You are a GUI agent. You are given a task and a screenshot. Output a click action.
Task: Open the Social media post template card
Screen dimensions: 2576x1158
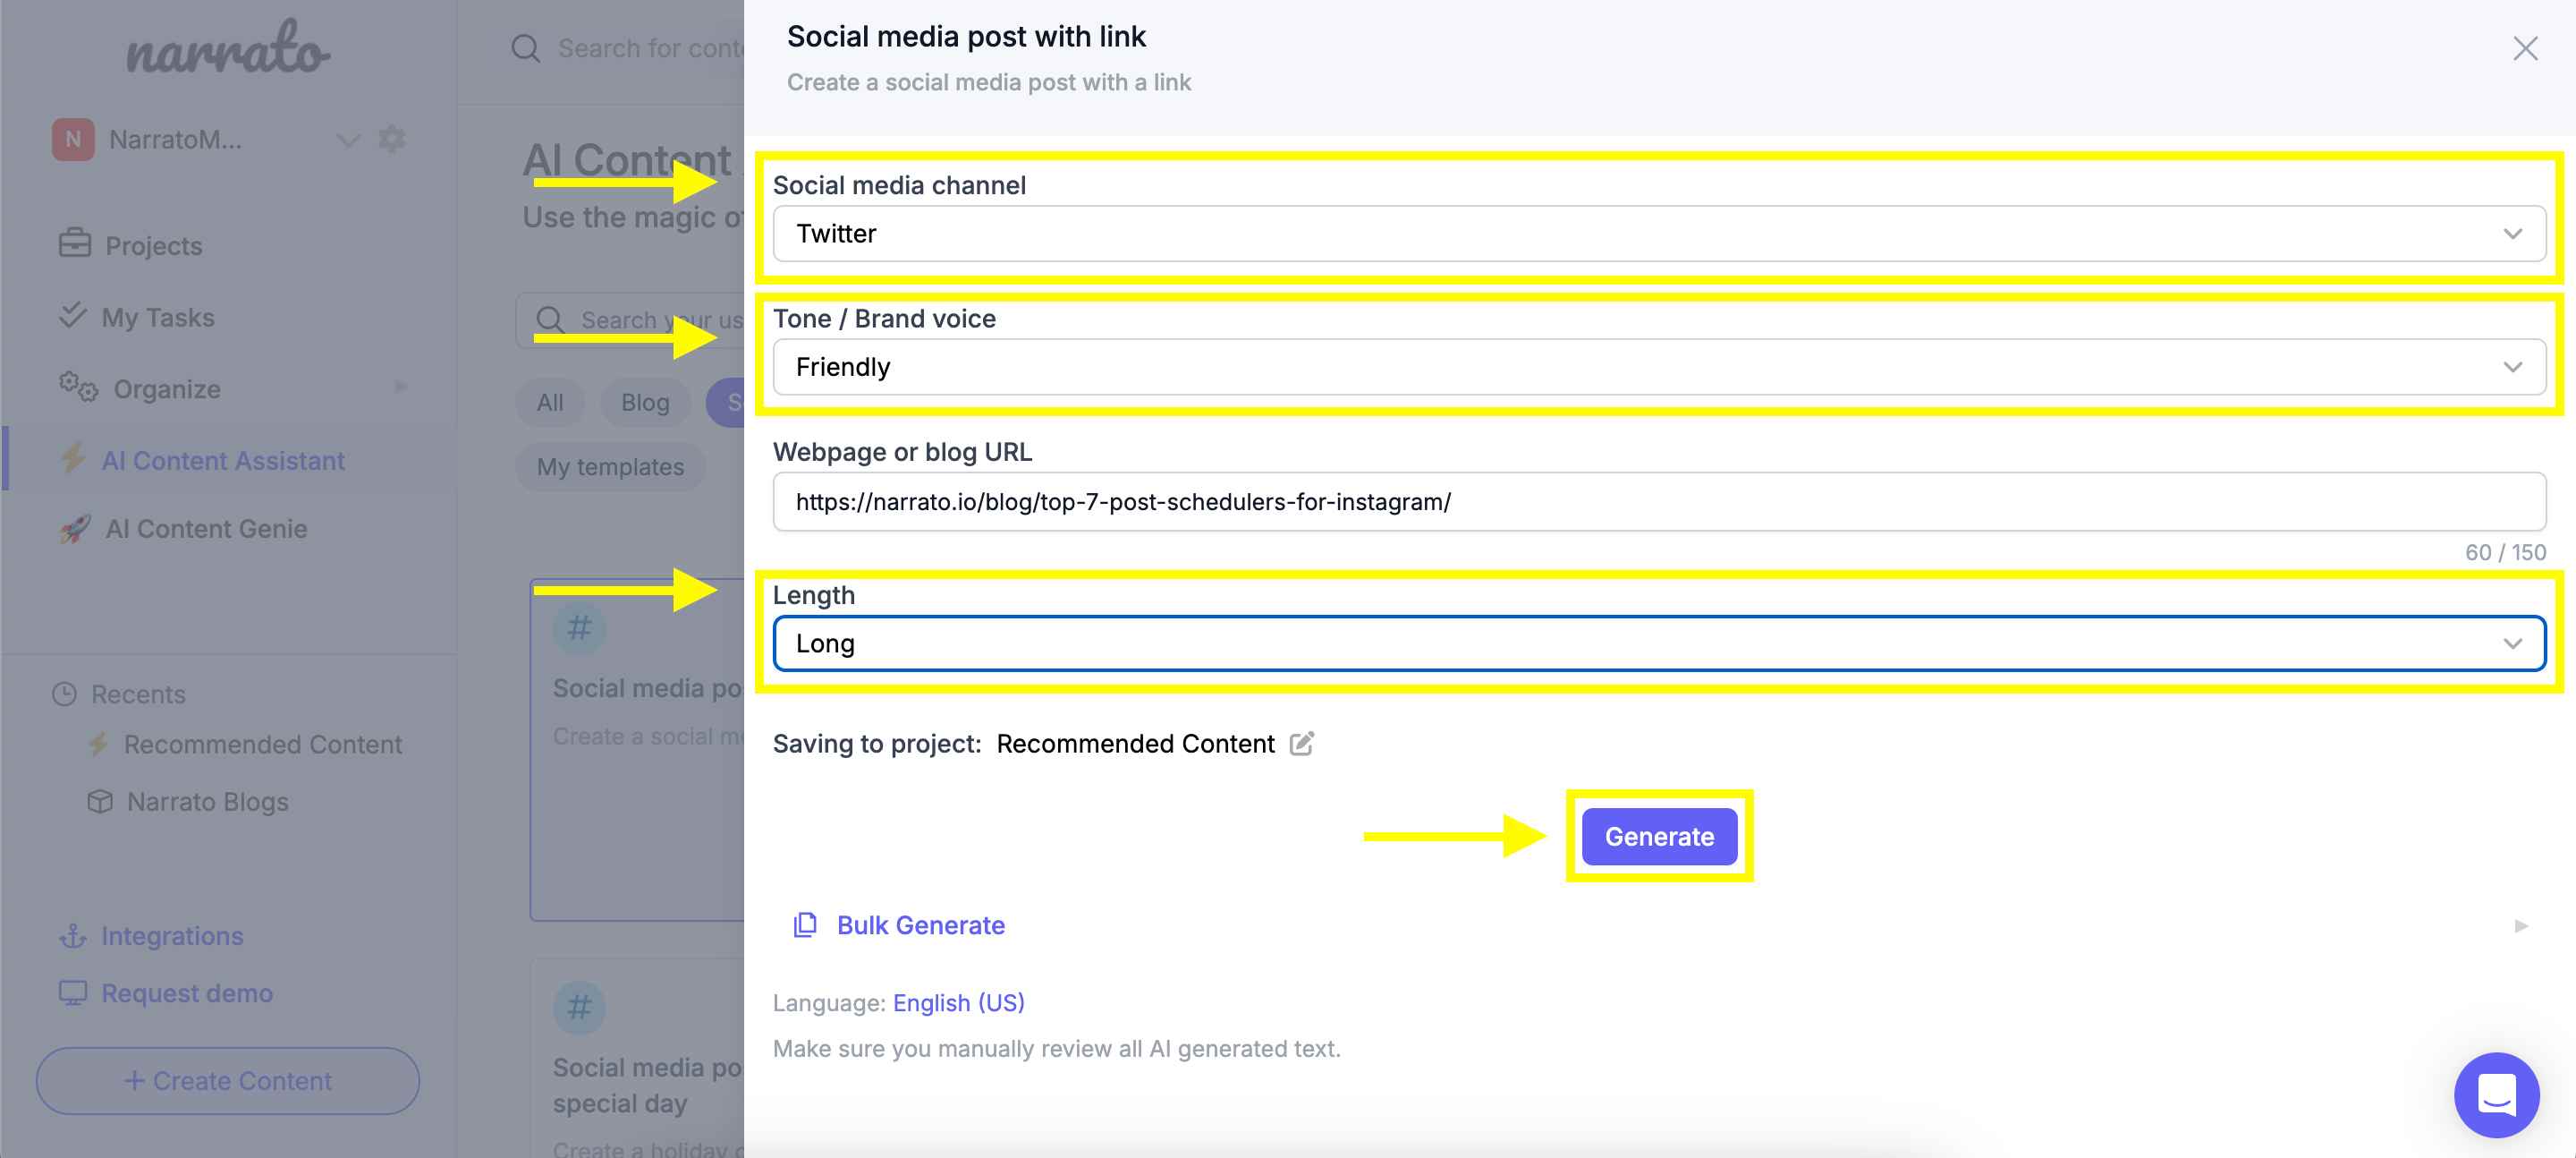[x=638, y=750]
